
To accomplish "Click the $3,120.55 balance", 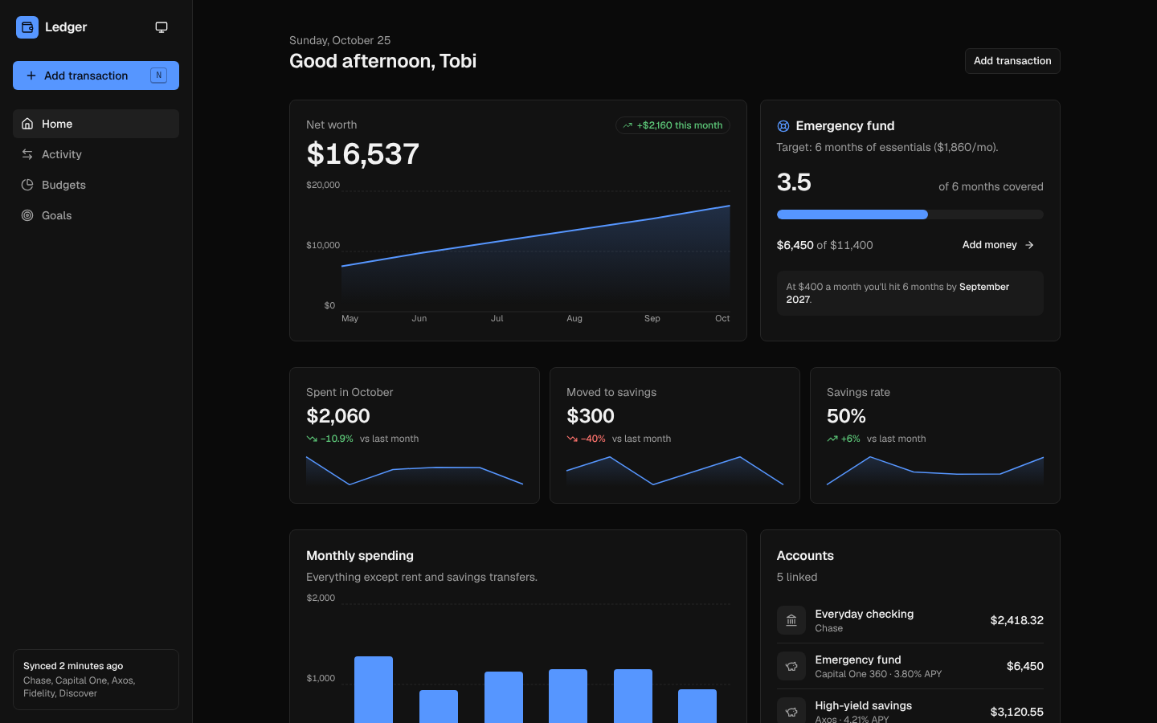I will click(1017, 712).
